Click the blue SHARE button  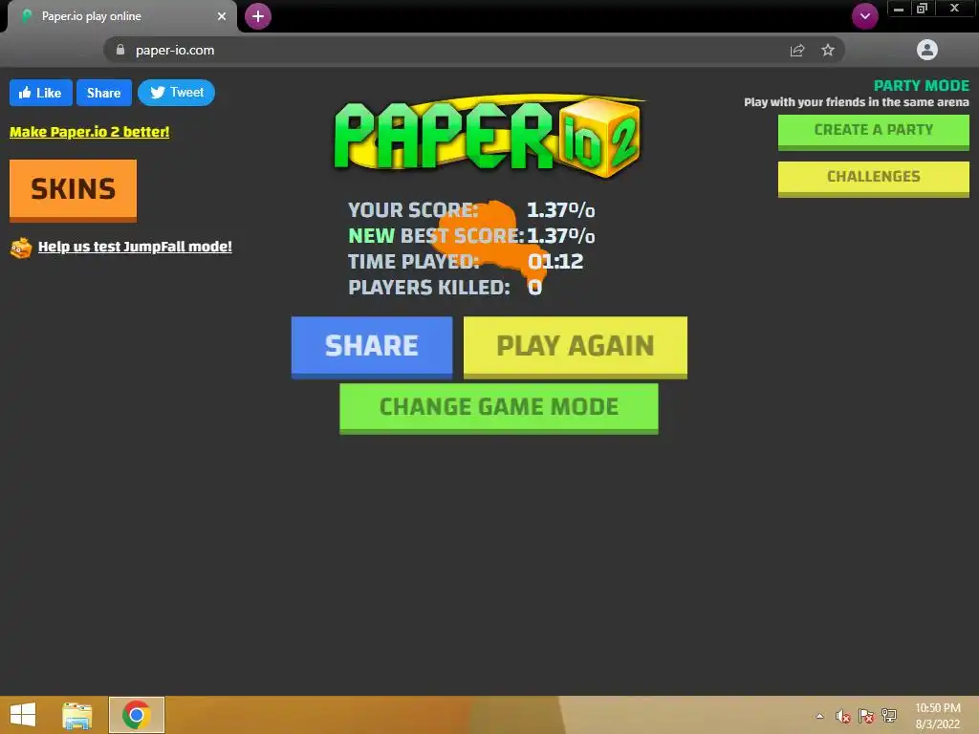click(372, 346)
